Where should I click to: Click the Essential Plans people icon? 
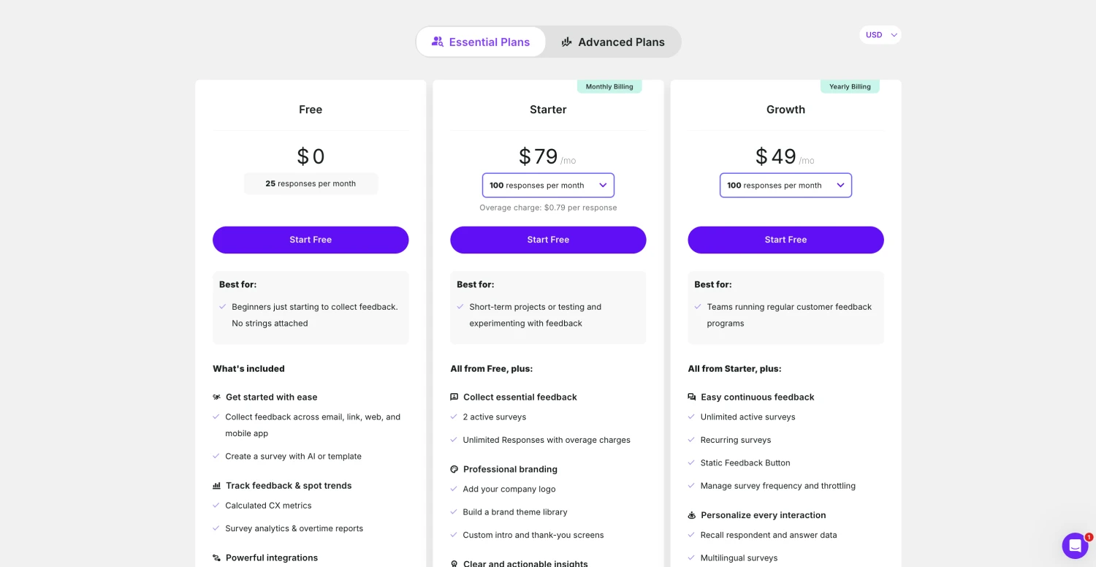pos(438,42)
